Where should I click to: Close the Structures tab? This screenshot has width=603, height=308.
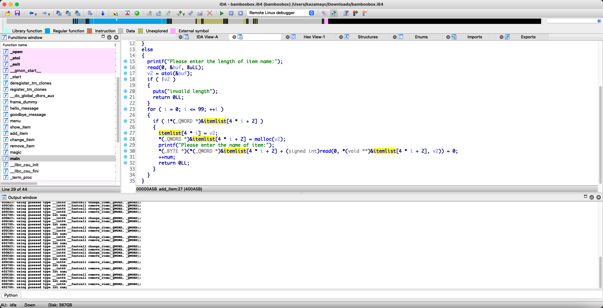point(341,37)
